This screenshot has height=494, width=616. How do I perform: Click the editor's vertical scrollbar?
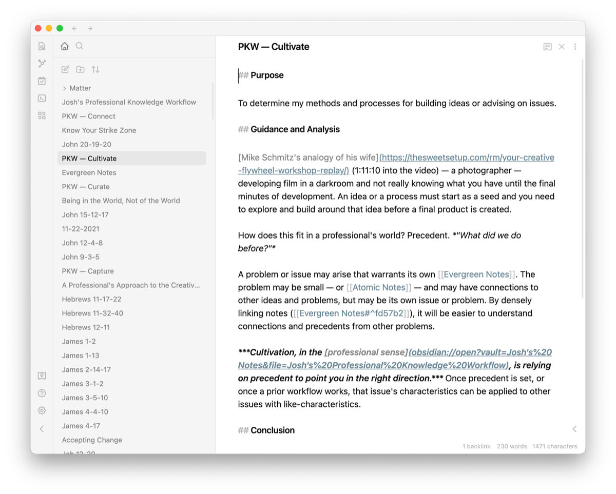pyautogui.click(x=582, y=179)
